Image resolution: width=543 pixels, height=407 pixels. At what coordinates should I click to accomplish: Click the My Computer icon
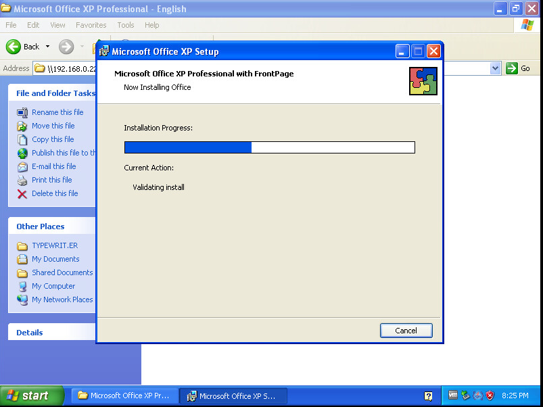pyautogui.click(x=22, y=286)
